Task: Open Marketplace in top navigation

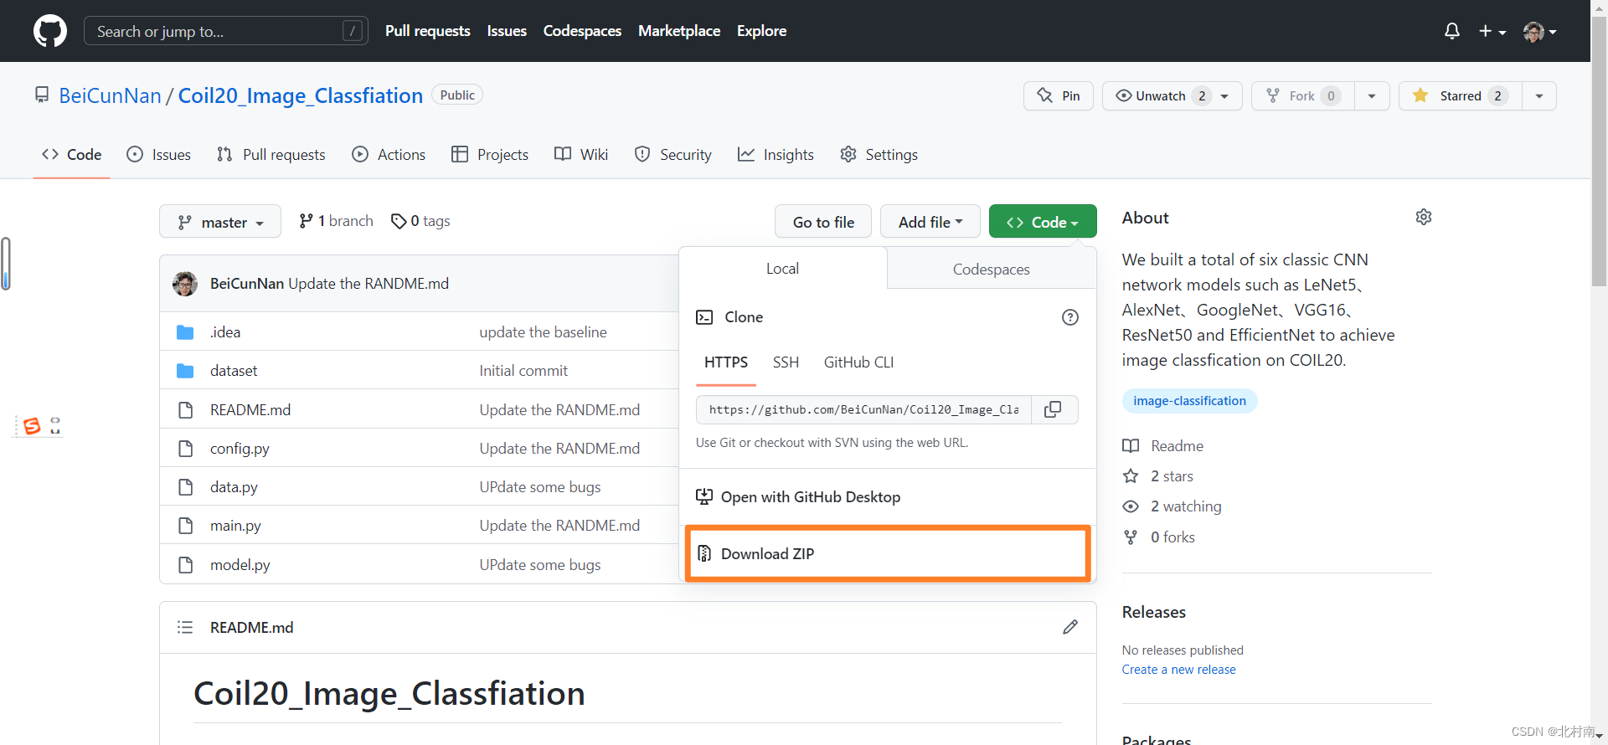Action: (679, 31)
